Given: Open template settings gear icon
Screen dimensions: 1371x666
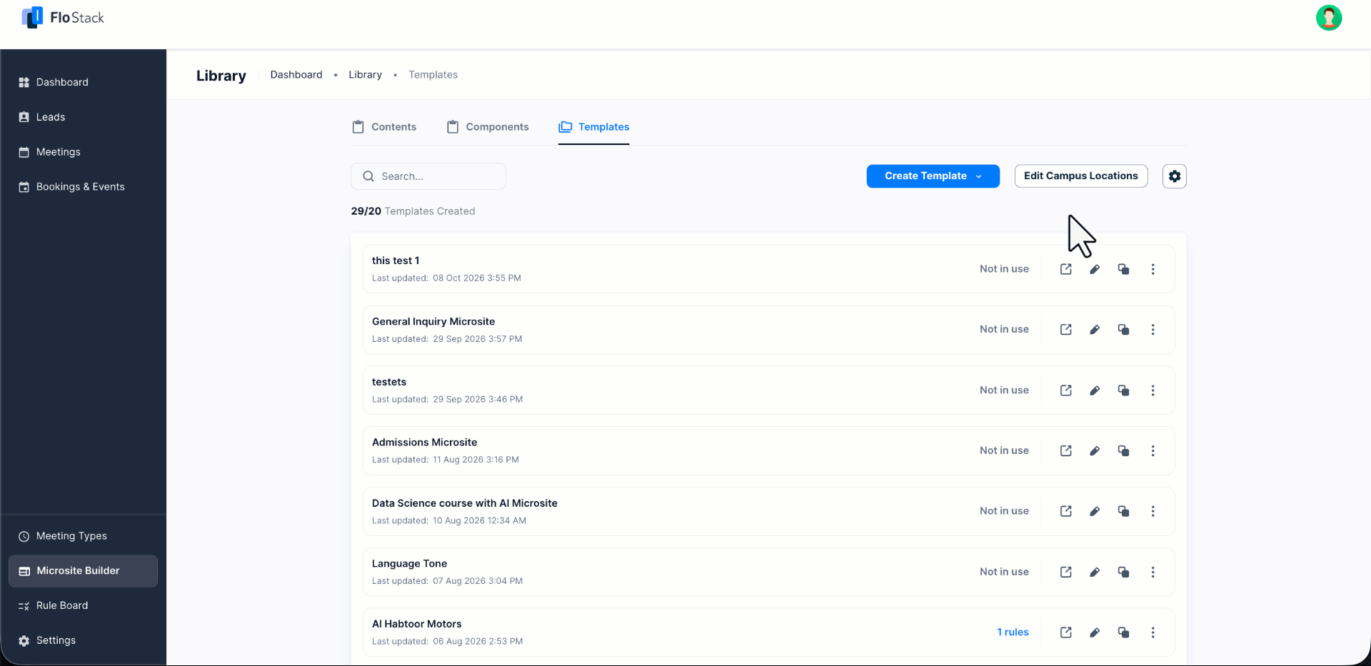Looking at the screenshot, I should 1175,176.
